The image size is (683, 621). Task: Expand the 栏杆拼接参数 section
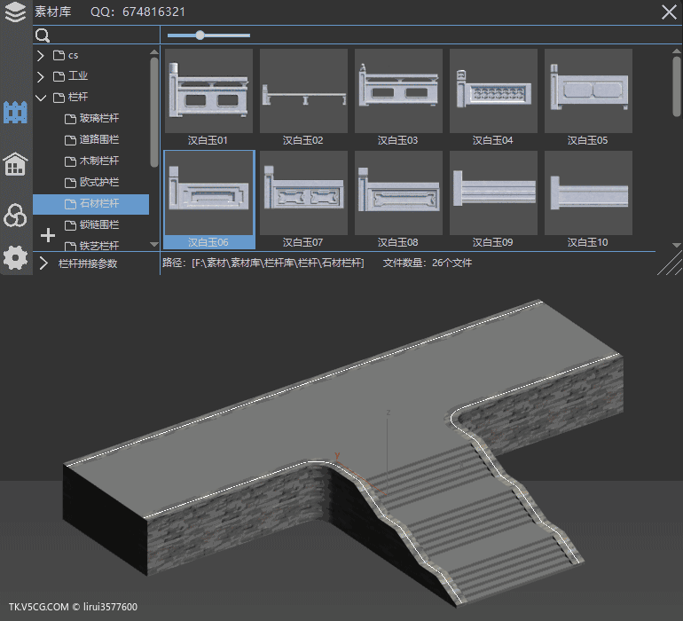(43, 263)
